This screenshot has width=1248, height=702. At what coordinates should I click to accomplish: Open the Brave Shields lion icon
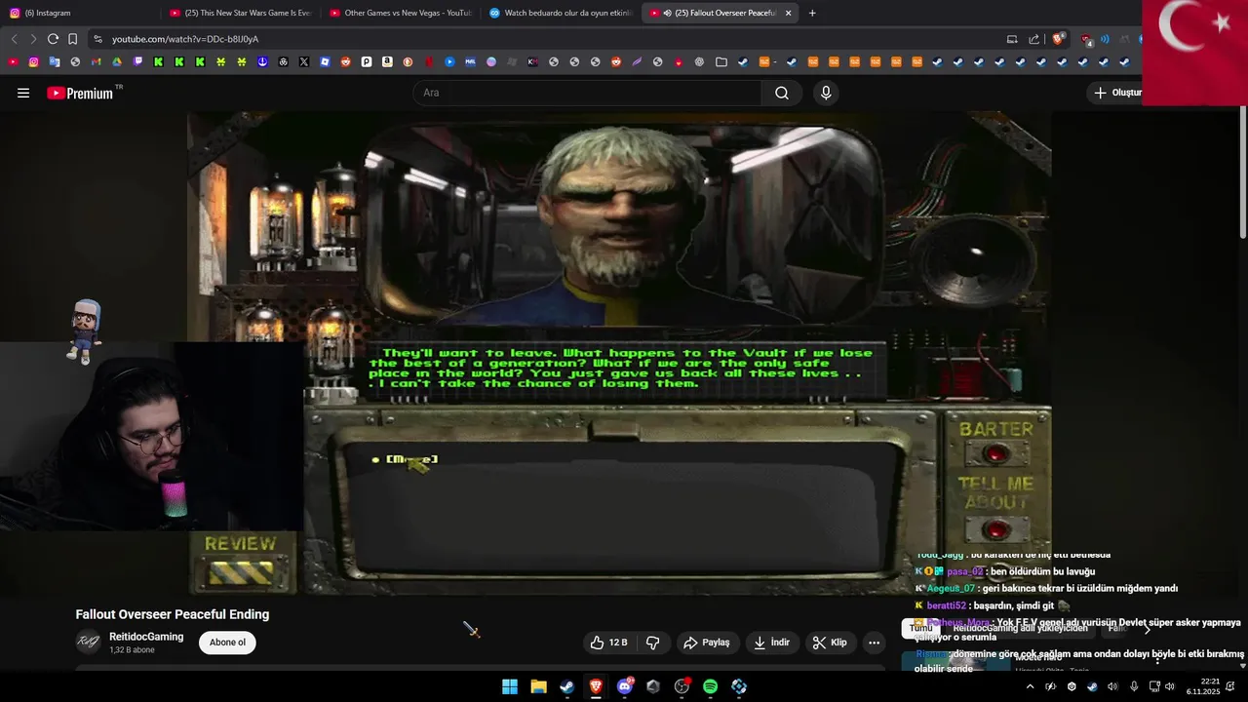[1058, 39]
